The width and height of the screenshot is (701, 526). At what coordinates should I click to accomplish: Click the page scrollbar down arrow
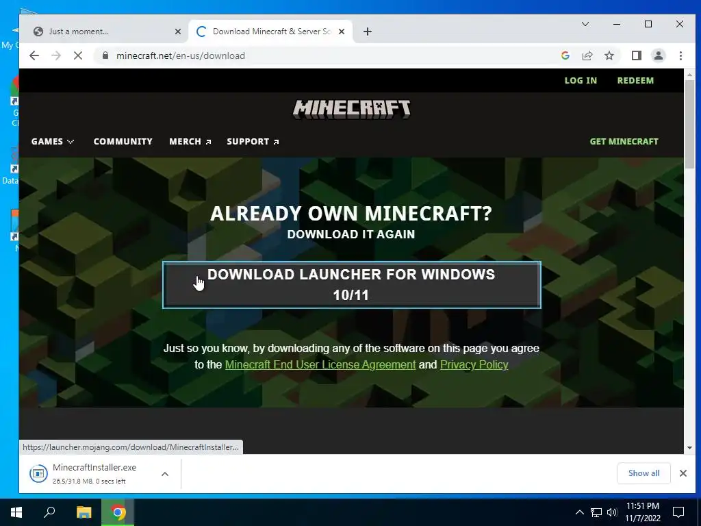tap(689, 448)
